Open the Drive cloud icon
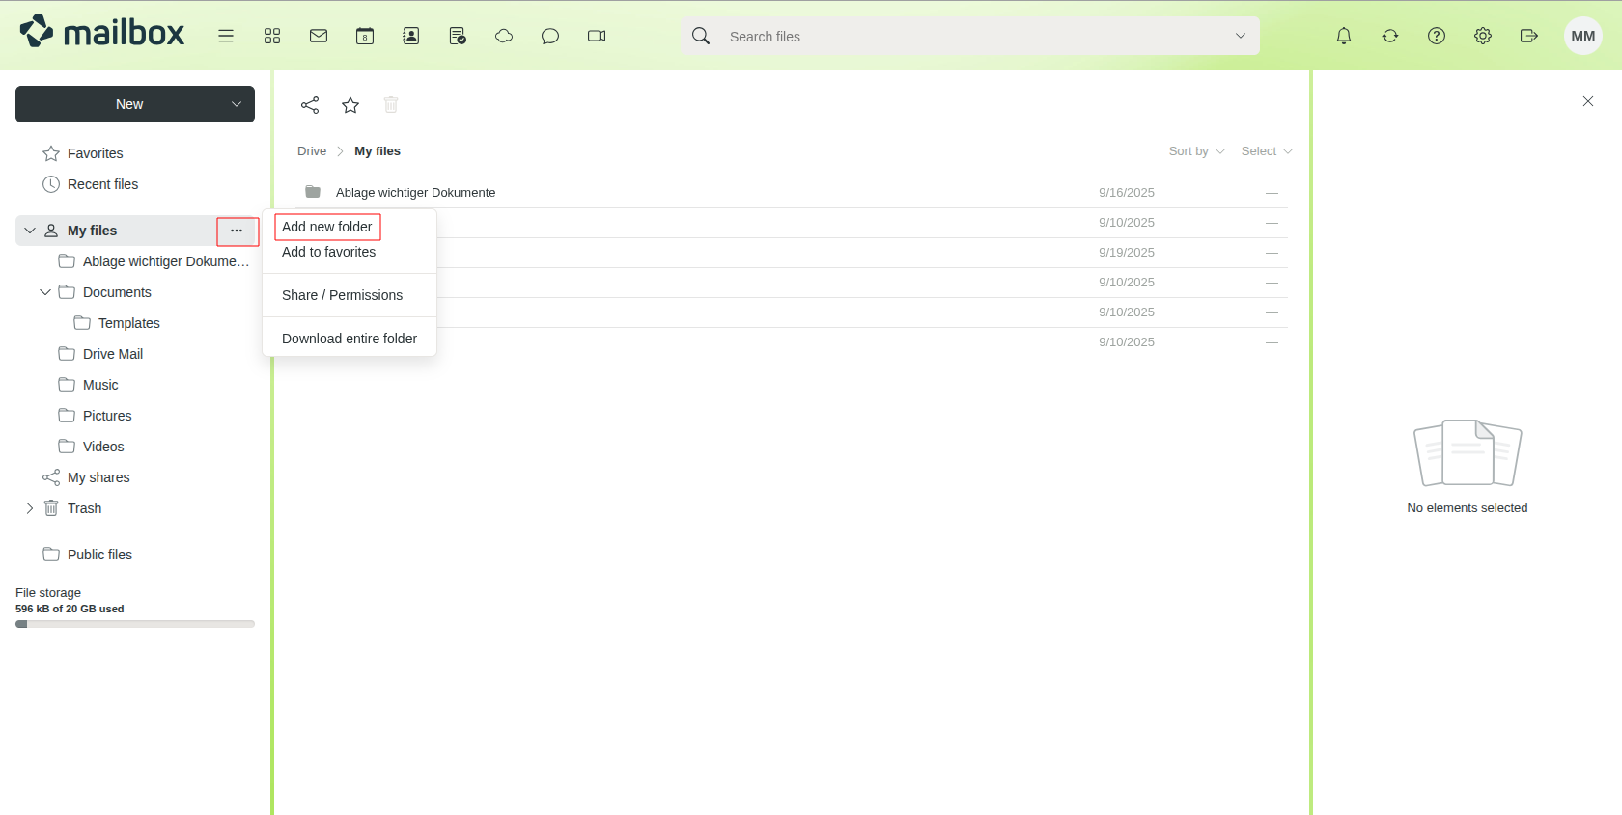This screenshot has height=815, width=1622. tap(504, 36)
